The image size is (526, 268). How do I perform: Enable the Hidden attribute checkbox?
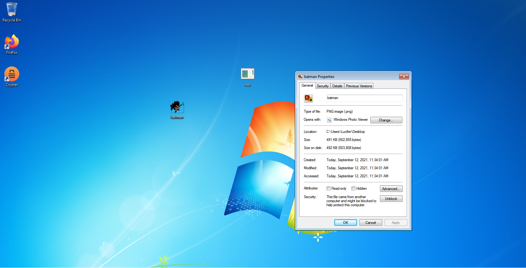353,189
